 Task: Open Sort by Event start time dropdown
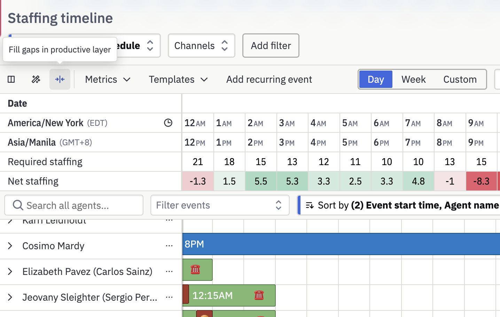(399, 205)
